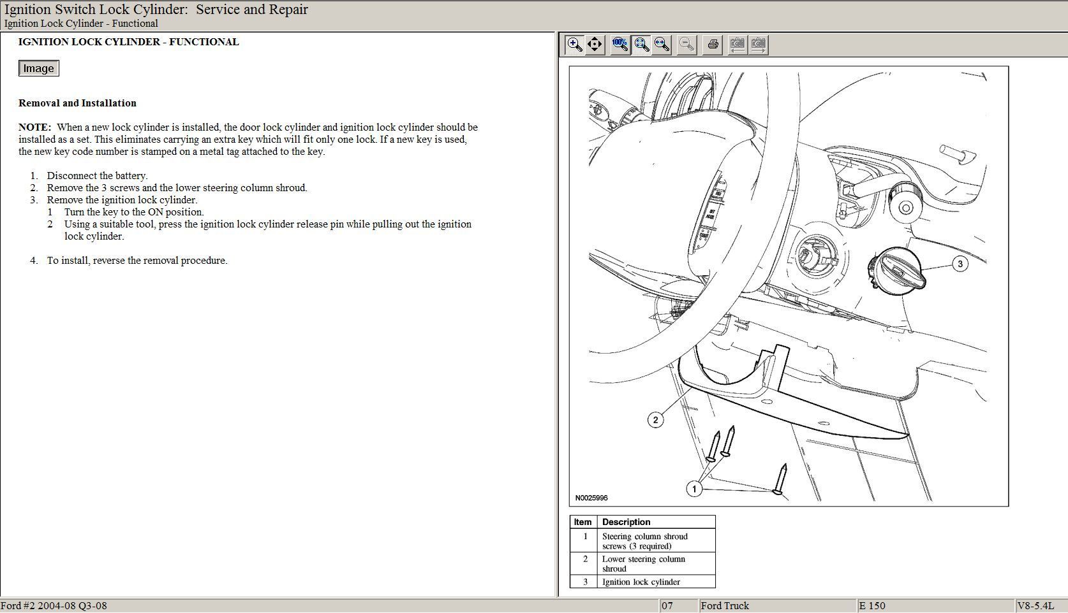Click callout number 2 in the diagram
The image size is (1068, 613).
click(x=655, y=420)
